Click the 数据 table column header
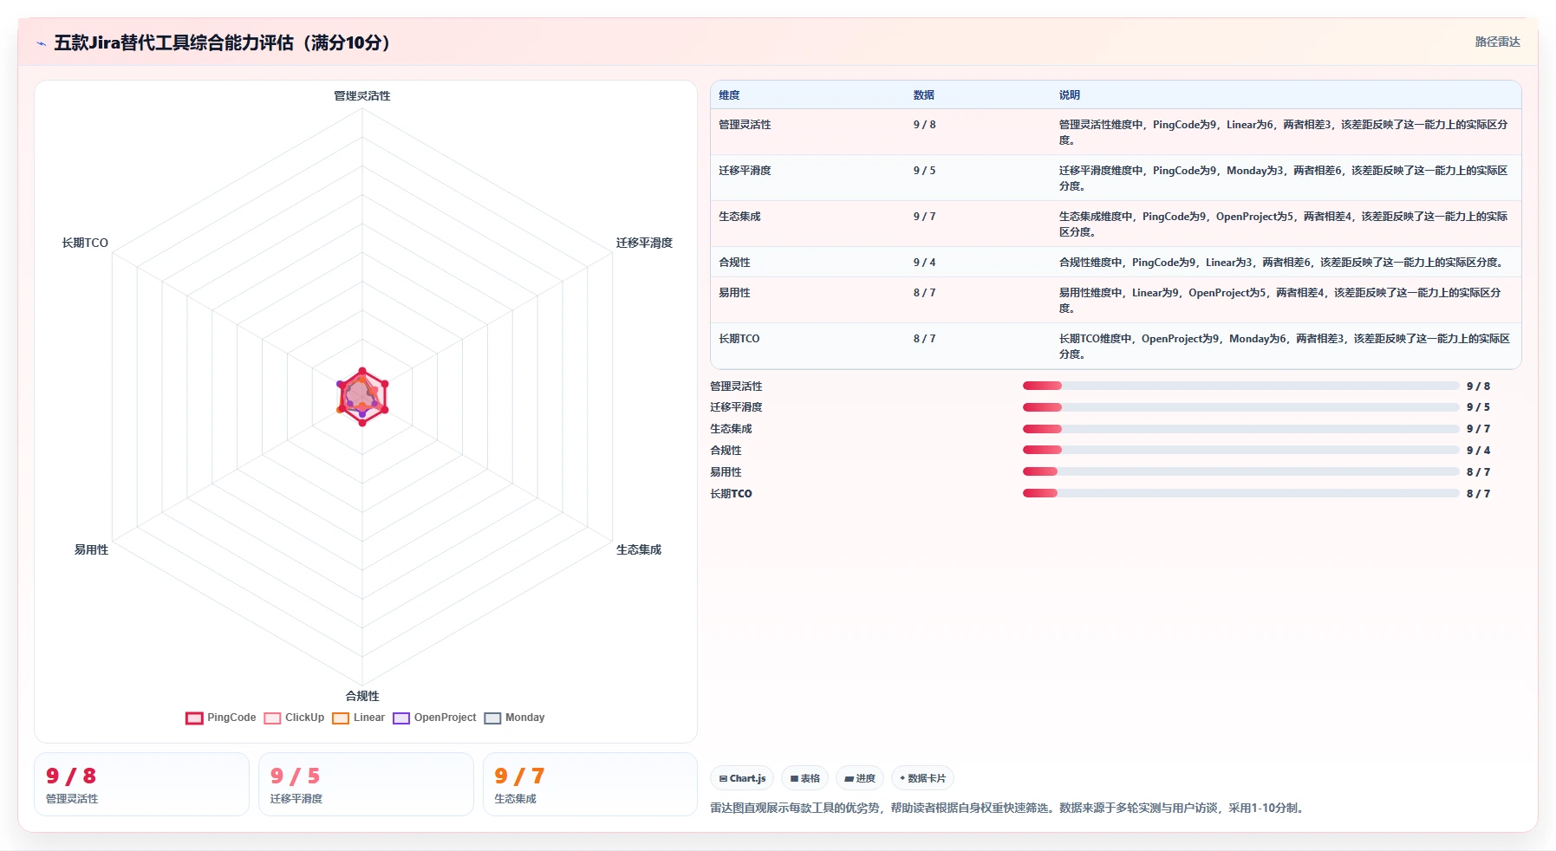1556x851 pixels. (923, 95)
